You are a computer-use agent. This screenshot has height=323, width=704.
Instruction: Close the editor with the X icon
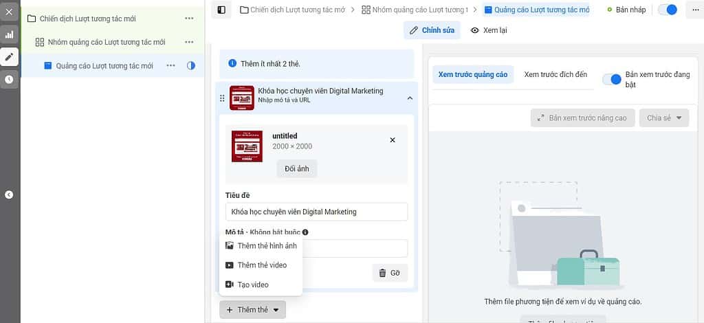[9, 12]
